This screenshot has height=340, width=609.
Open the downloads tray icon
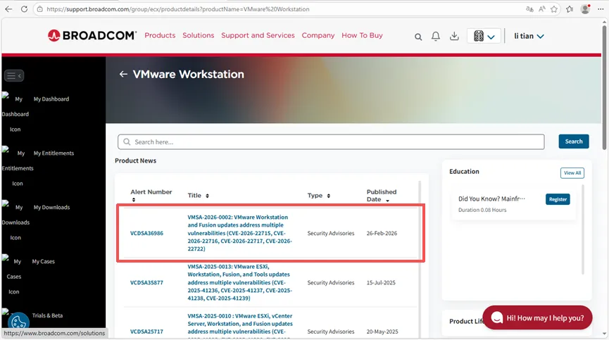pyautogui.click(x=454, y=36)
